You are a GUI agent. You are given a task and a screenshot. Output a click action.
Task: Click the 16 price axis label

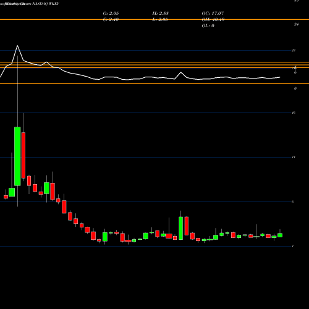click(294, 112)
